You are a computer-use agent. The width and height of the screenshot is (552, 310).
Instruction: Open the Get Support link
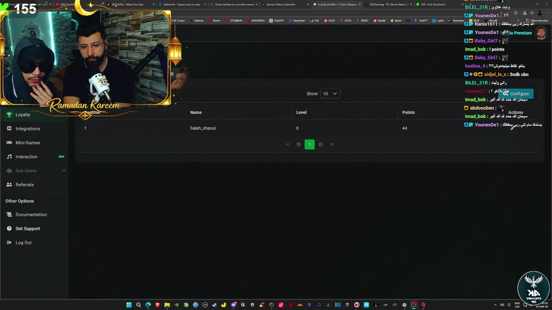pos(34,228)
